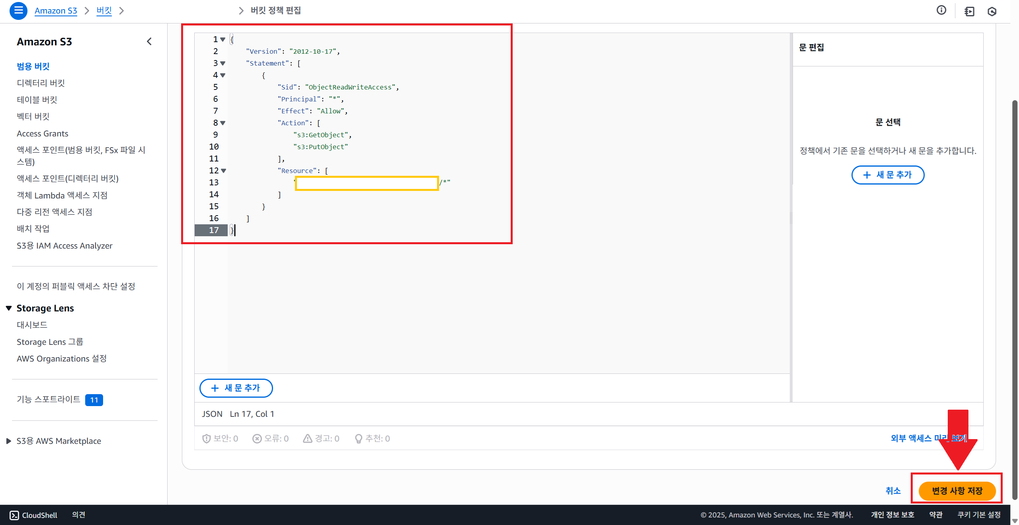Collapse the Storage Lens section

click(x=9, y=308)
